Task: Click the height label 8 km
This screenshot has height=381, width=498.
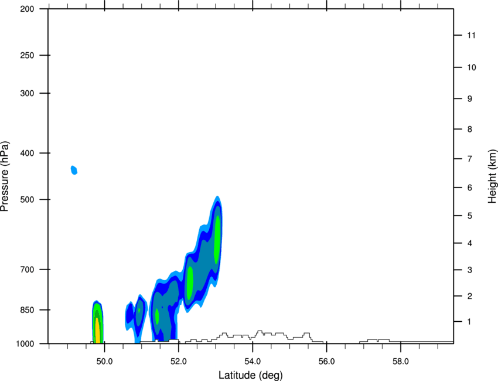Action: (x=470, y=130)
